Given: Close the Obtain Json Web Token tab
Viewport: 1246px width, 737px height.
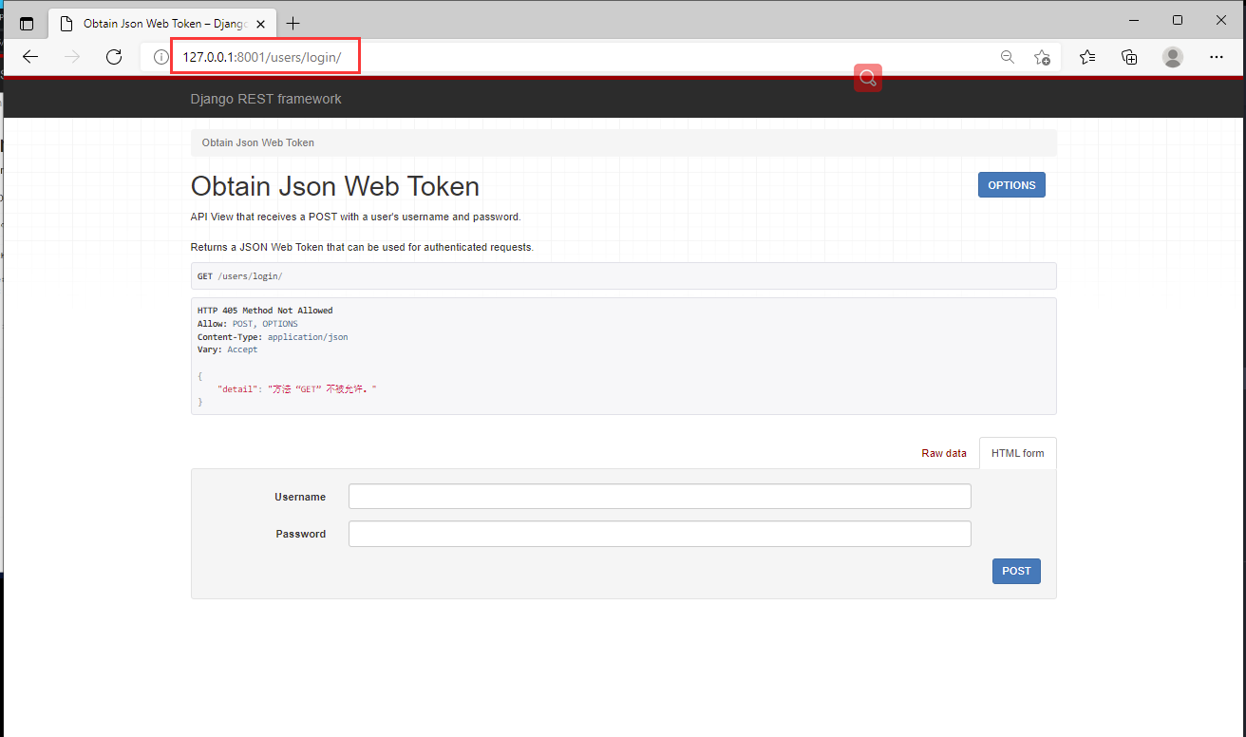Looking at the screenshot, I should click(x=260, y=24).
